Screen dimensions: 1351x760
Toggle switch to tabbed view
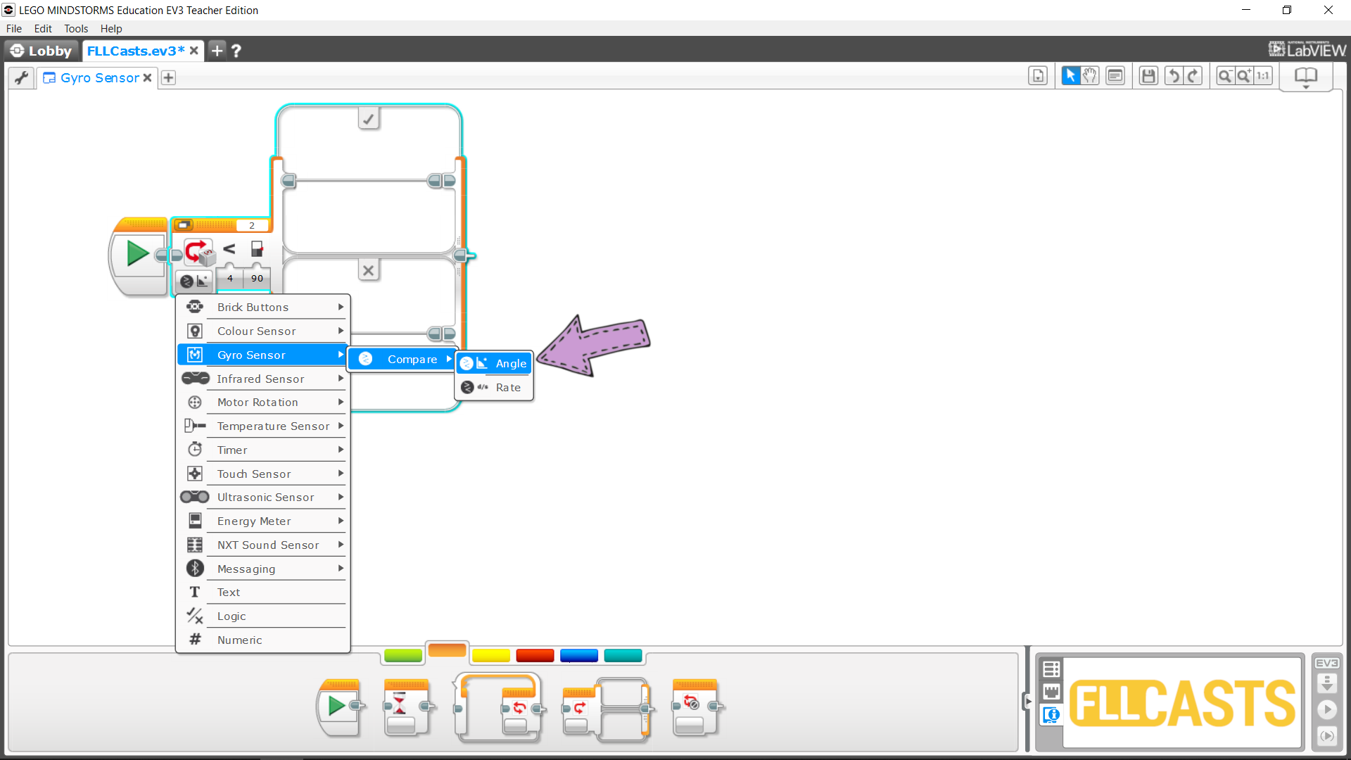(x=184, y=225)
